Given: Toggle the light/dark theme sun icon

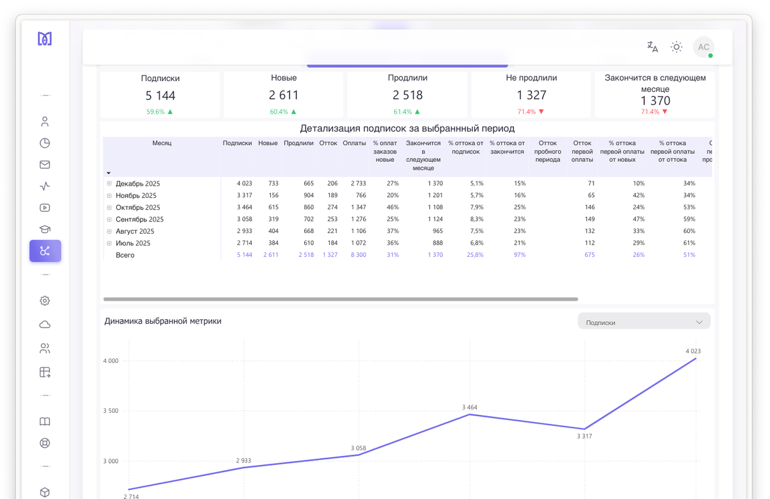Looking at the screenshot, I should point(676,47).
